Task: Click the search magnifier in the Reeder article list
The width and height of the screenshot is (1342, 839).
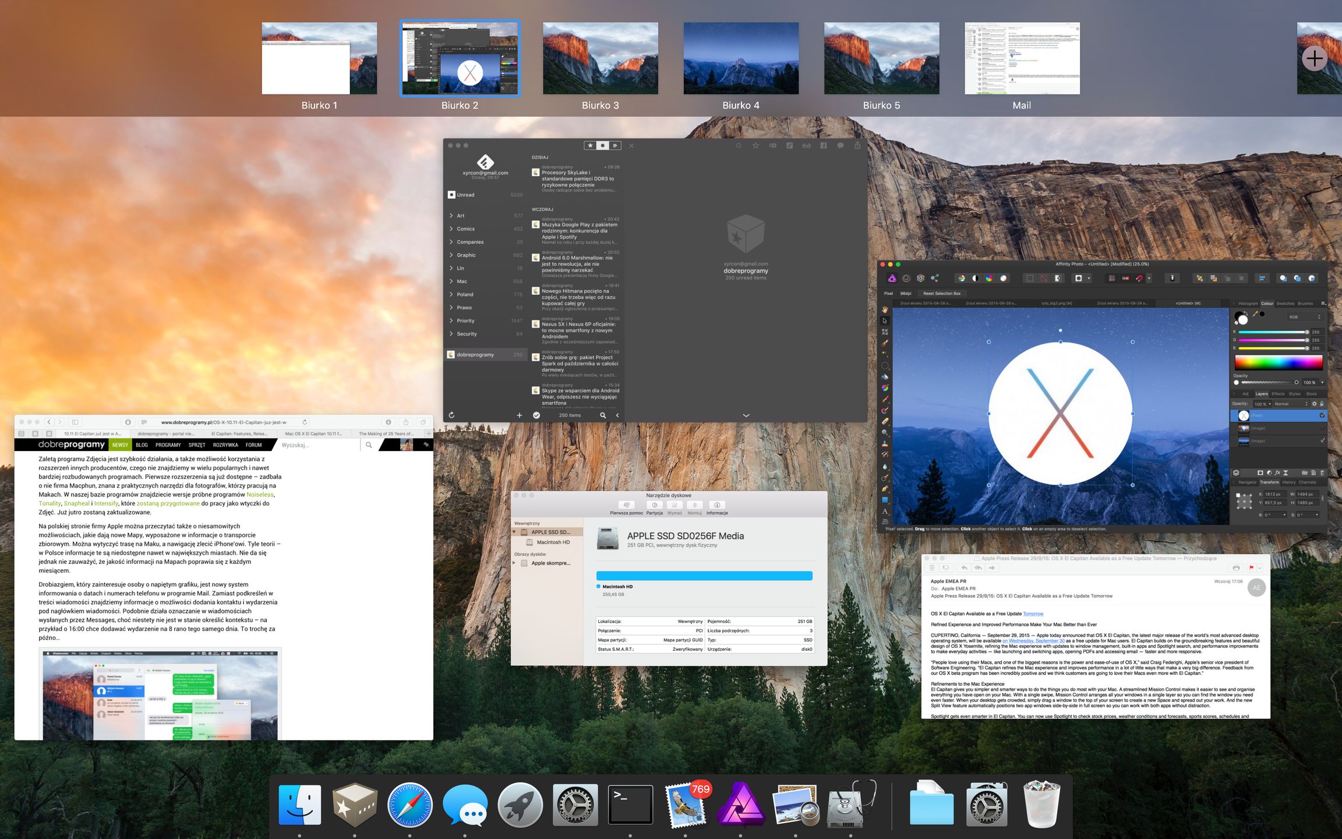Action: pyautogui.click(x=603, y=415)
